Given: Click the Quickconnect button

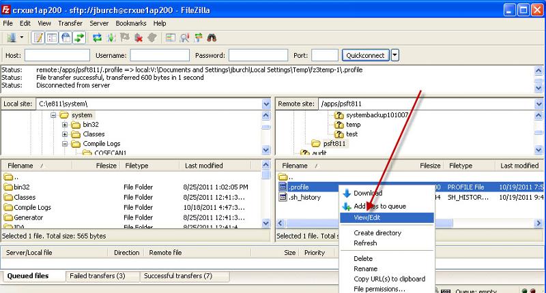Looking at the screenshot, I should pos(365,55).
